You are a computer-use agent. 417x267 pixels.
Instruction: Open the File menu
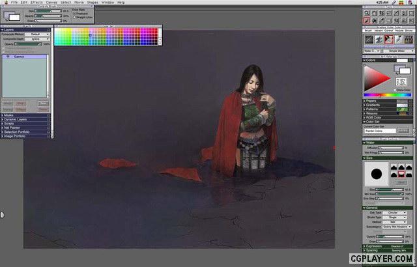coord(14,2)
